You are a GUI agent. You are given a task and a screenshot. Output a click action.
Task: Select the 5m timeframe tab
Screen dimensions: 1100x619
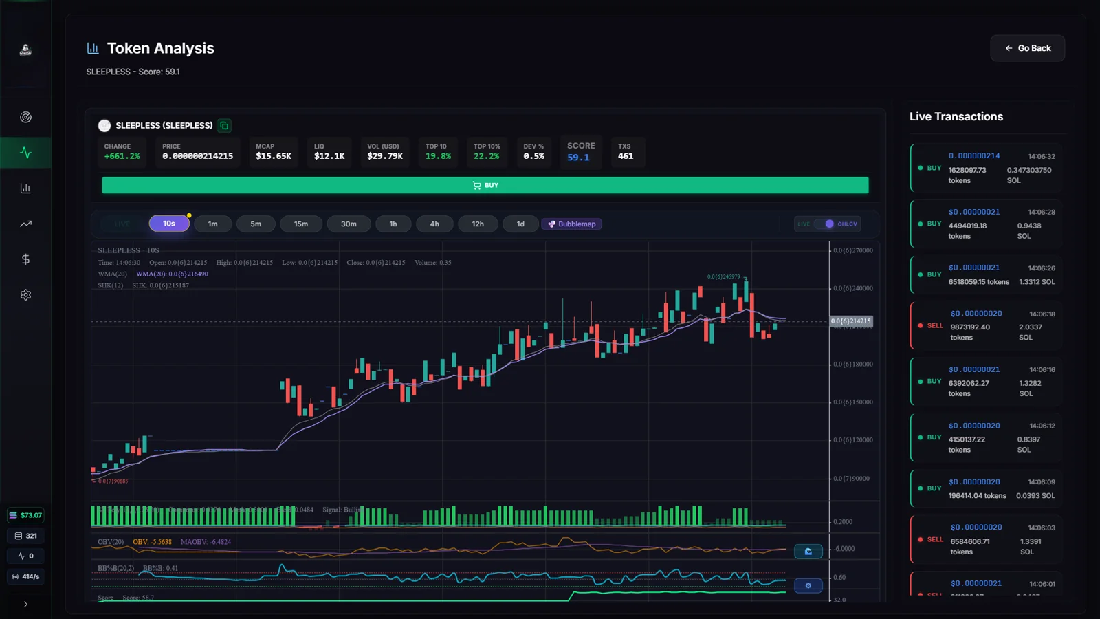[x=256, y=224]
